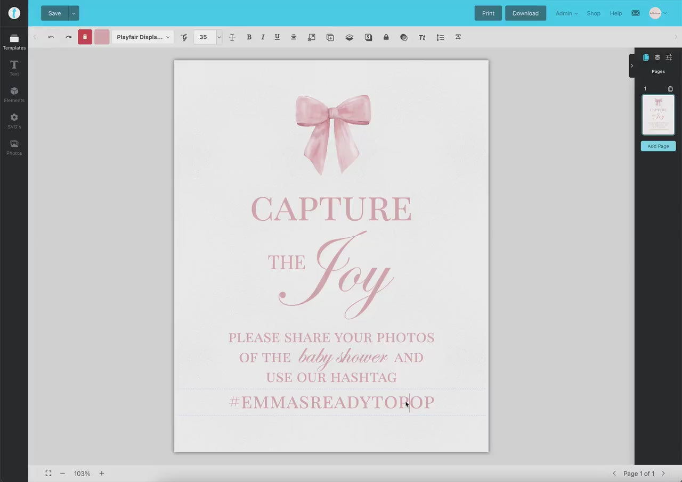Open the Templates panel
682x482 pixels.
14,42
